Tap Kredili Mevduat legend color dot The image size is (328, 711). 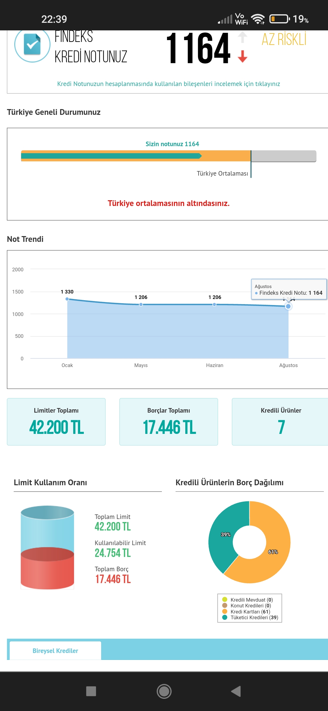pos(225,599)
